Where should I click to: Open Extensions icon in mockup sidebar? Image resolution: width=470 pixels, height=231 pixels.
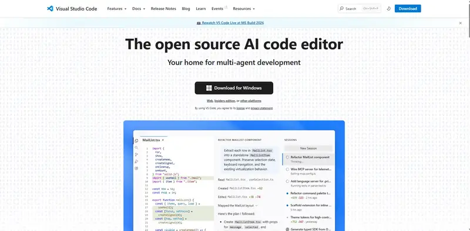point(136,168)
